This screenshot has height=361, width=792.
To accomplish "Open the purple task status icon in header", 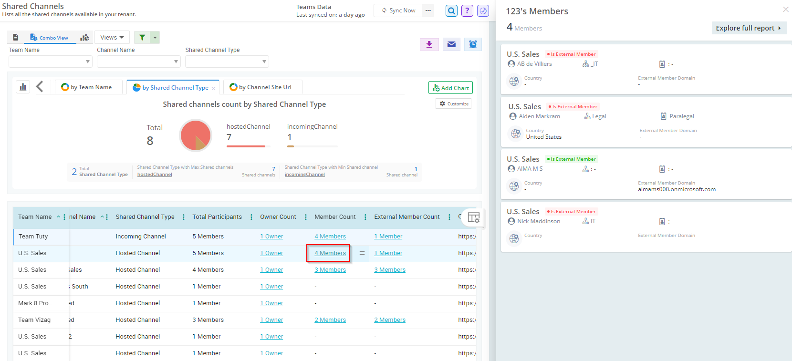I will 483,10.
